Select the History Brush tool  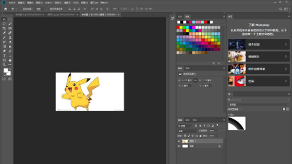tap(4, 42)
